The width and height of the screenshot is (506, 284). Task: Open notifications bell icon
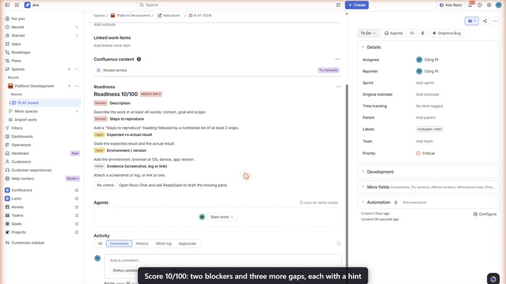click(470, 5)
